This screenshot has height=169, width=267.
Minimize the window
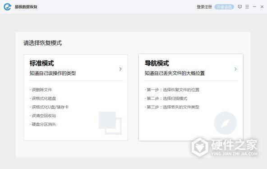(254, 7)
